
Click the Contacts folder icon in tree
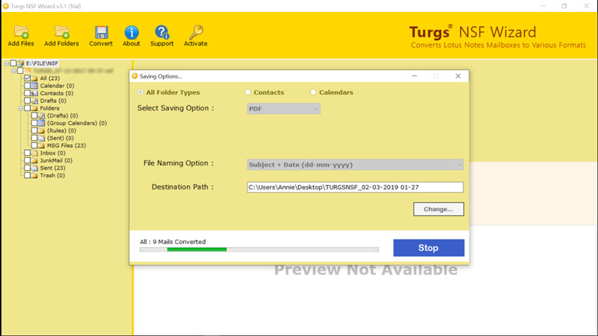pos(34,93)
